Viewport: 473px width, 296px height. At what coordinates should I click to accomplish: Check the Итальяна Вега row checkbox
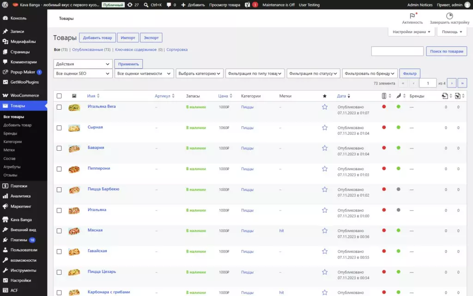[59, 107]
